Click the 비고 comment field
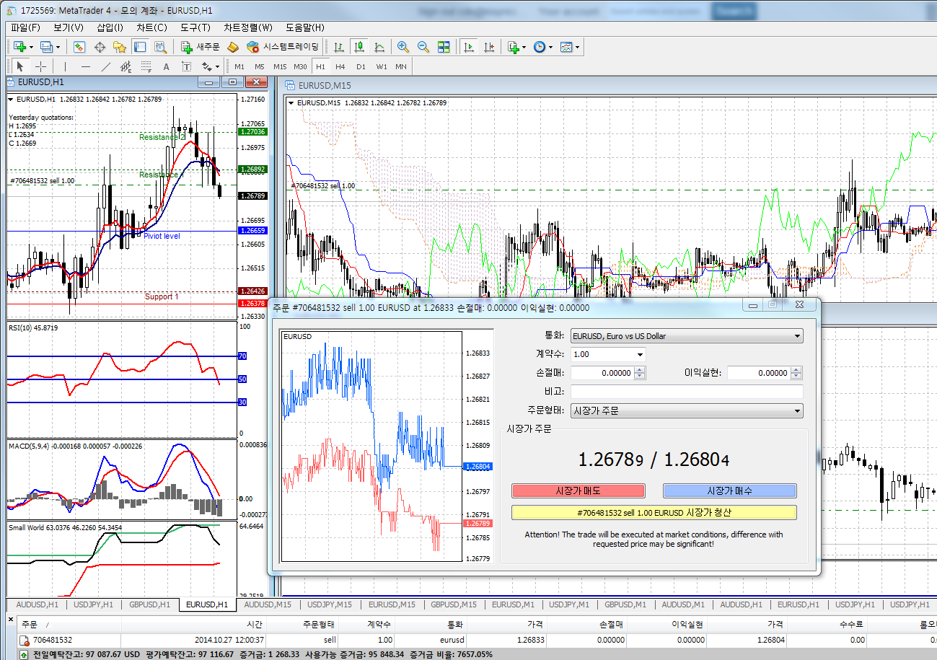The image size is (937, 660). coord(686,392)
